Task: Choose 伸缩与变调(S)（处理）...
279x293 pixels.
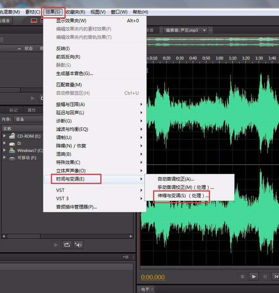Action: point(190,195)
